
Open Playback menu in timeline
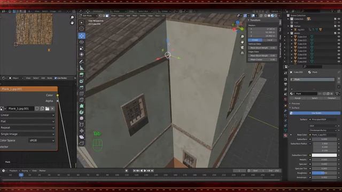14,171
